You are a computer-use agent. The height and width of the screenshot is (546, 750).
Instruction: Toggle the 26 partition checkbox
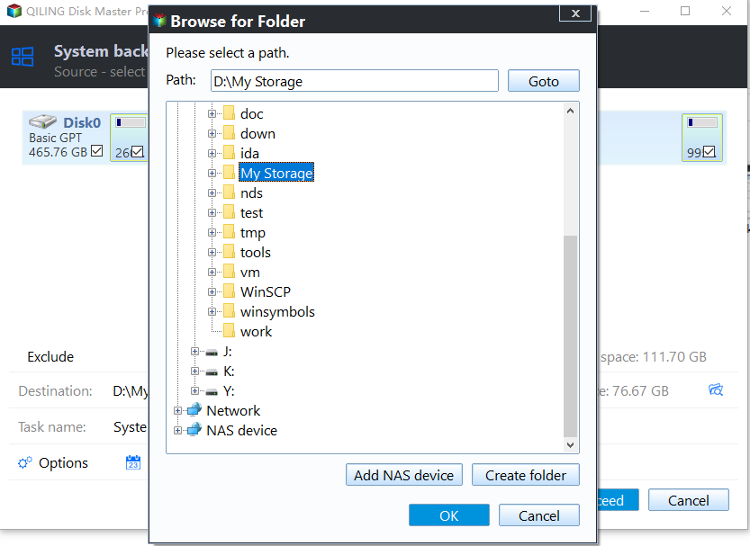point(137,152)
